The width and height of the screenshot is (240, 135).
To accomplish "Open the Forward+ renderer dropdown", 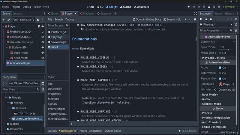I will tap(231, 7).
